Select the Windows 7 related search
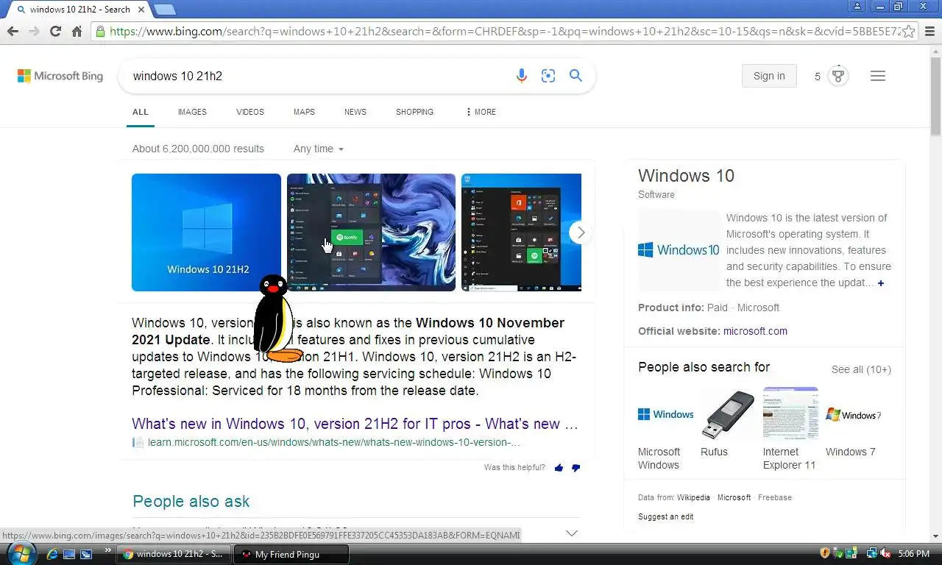942x565 pixels. click(853, 422)
